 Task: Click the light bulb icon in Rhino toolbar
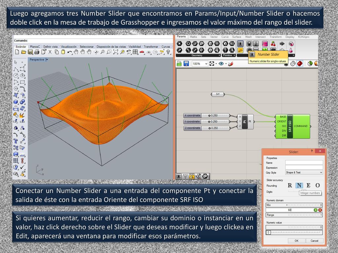coord(168,52)
